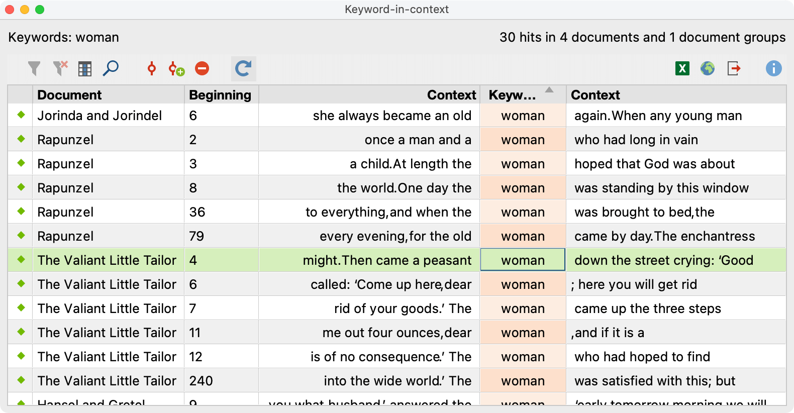Screen dimensions: 794x413
Task: Export results to Excel via the green icon
Action: [x=682, y=68]
